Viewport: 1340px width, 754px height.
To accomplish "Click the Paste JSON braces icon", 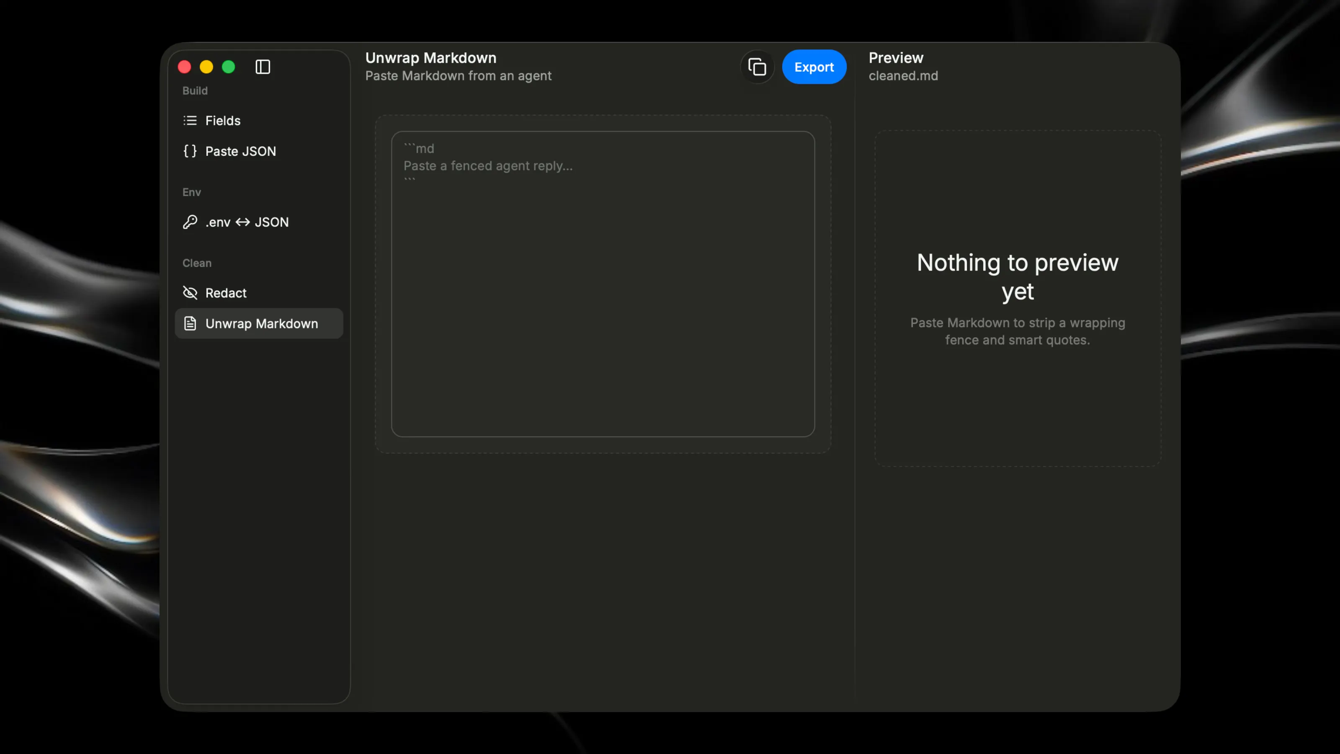I will pos(190,151).
